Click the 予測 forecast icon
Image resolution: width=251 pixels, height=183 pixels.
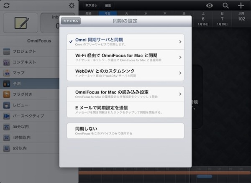tap(7, 84)
